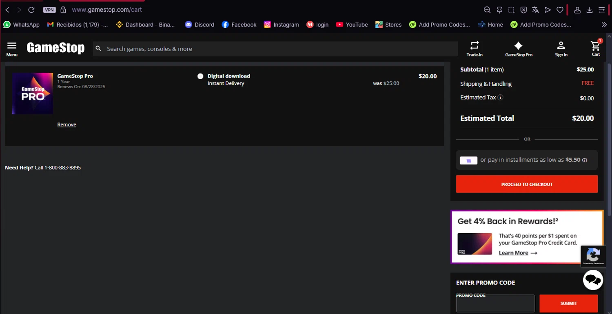
Task: Open the first Add Promo Codes bookmark
Action: tap(440, 24)
